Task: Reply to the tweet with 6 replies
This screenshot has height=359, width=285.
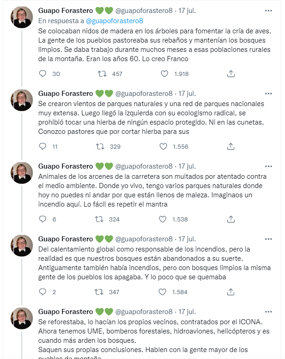Action: (x=43, y=219)
